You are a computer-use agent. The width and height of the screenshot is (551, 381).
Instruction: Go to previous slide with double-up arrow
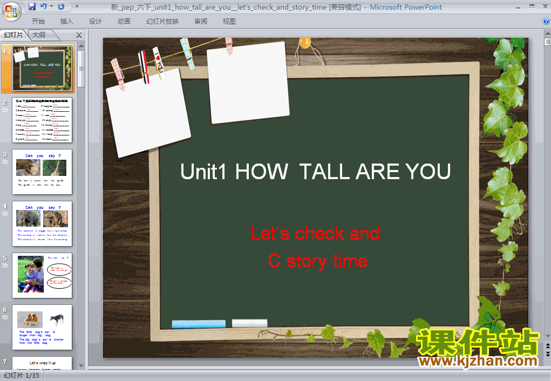click(x=547, y=346)
